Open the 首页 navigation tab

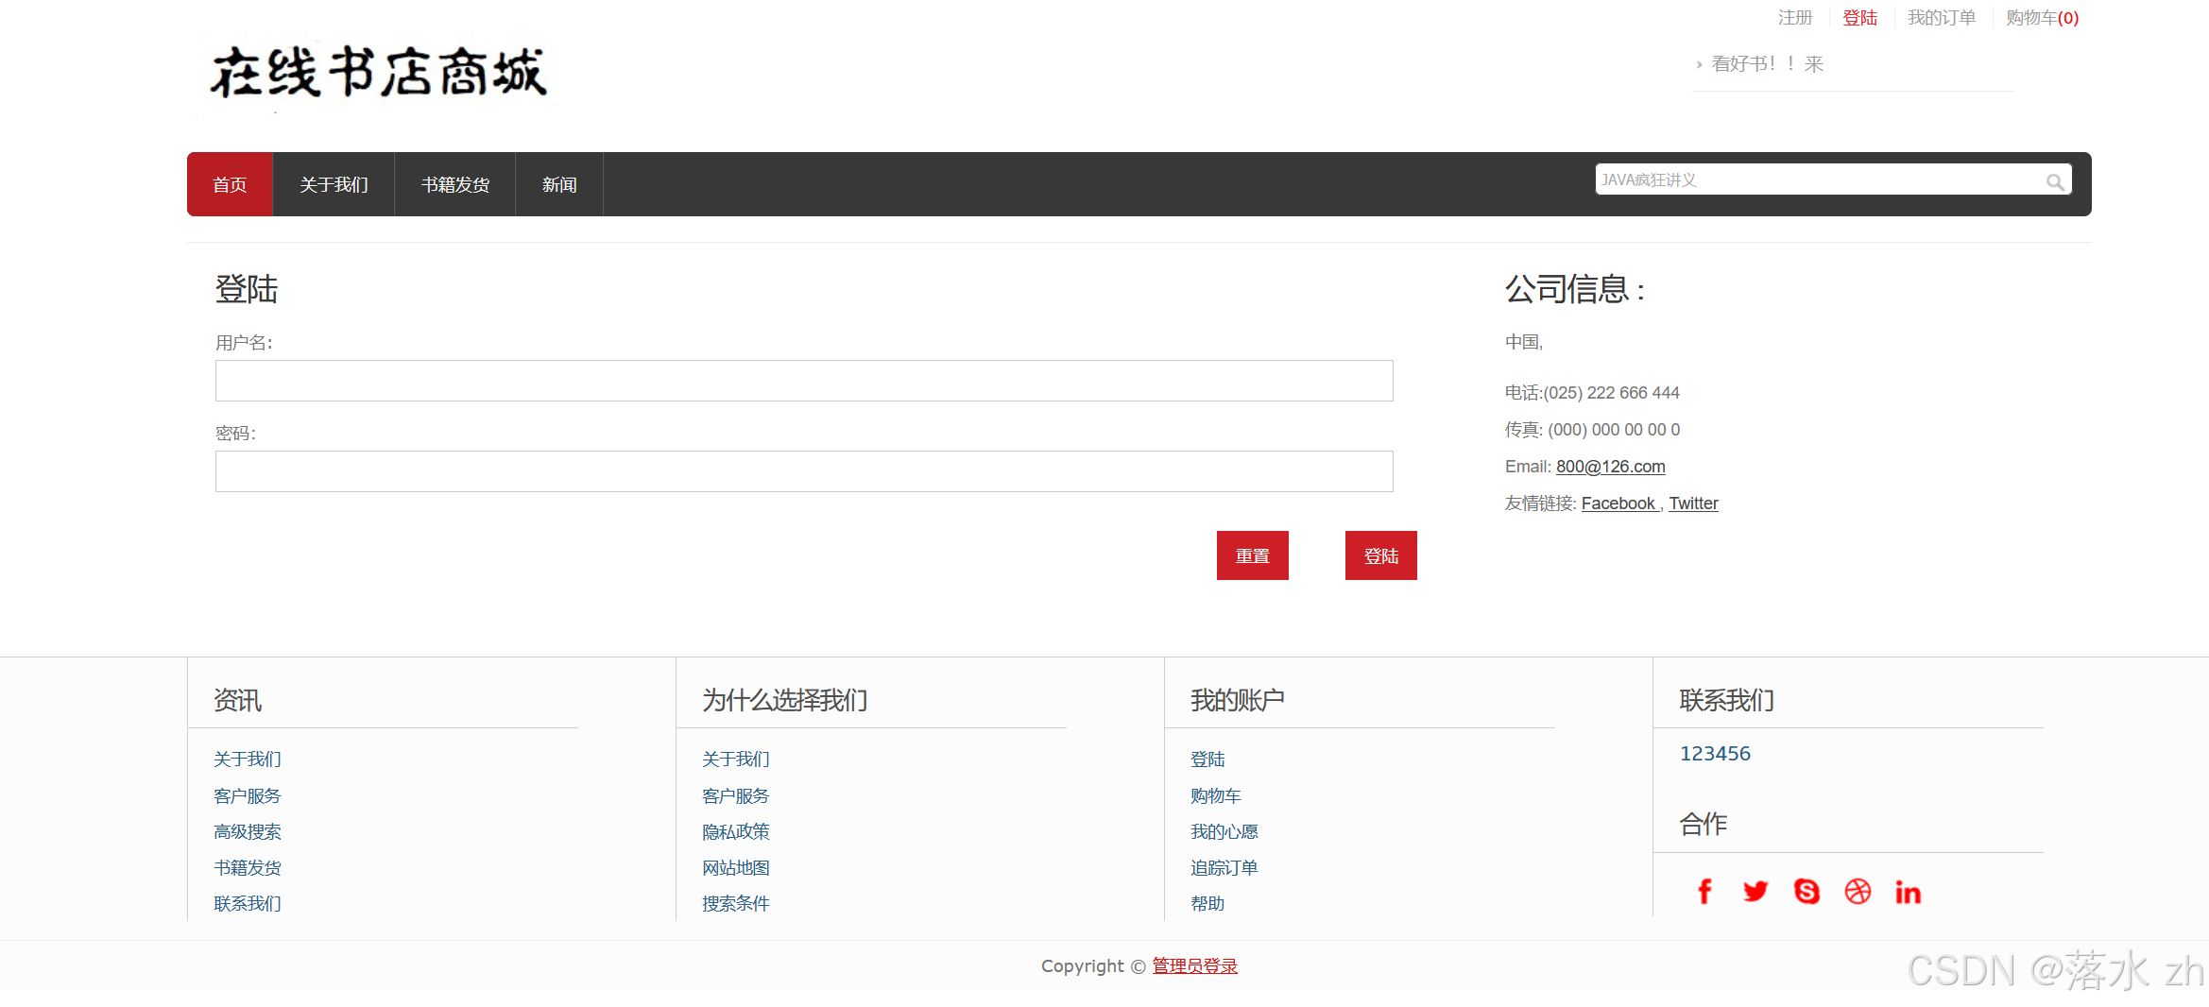230,184
